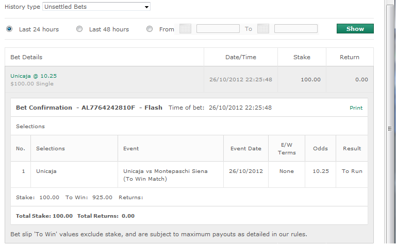This screenshot has width=396, height=245.
Task: Focus the To date input field
Action: click(295, 29)
